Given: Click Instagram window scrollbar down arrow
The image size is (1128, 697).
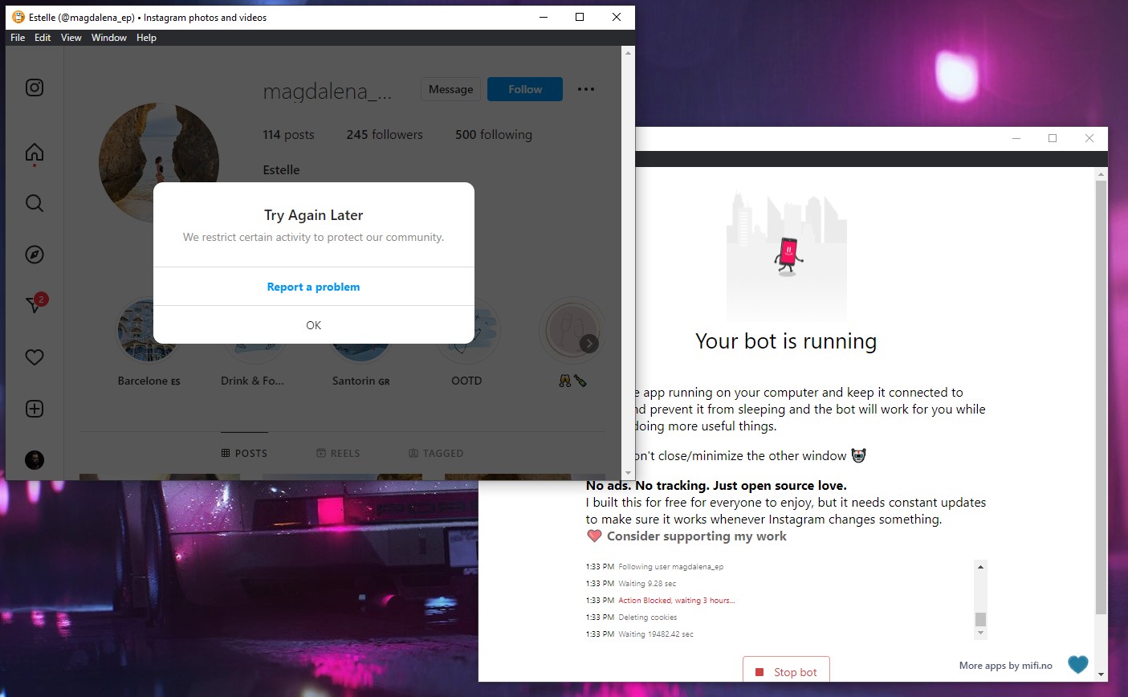Looking at the screenshot, I should [x=628, y=474].
